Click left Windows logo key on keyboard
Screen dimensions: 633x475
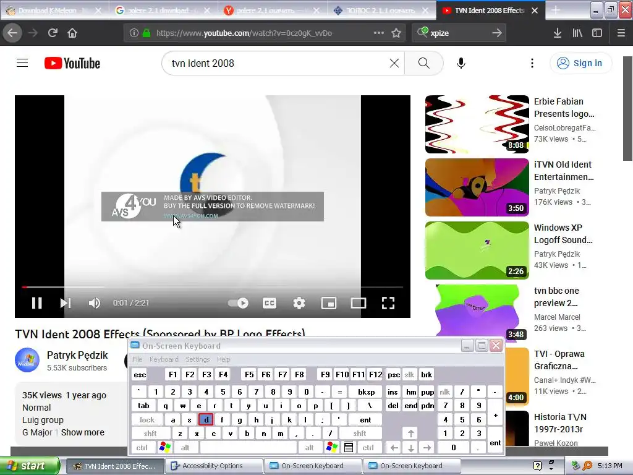[x=165, y=447]
